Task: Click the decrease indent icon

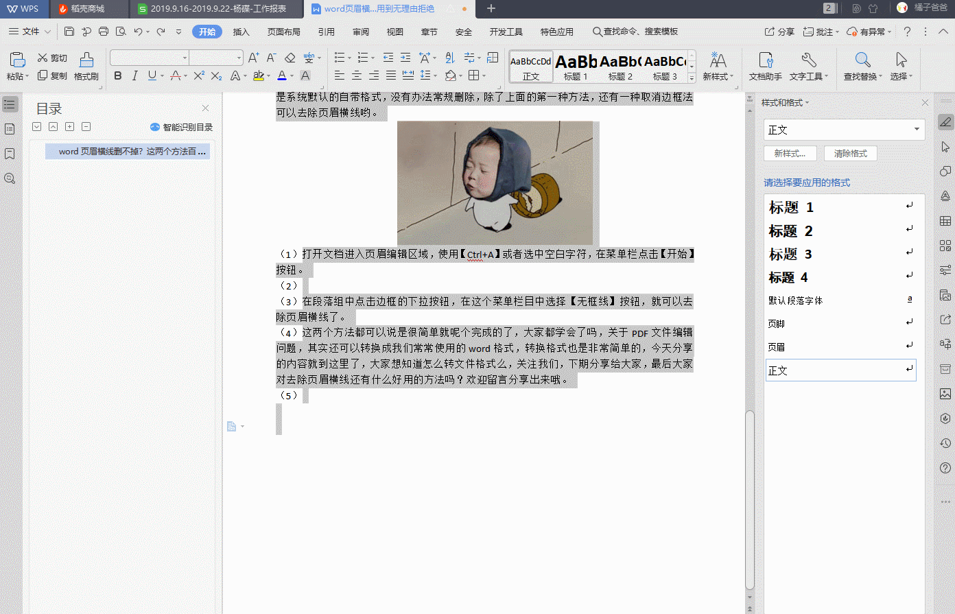Action: tap(388, 58)
